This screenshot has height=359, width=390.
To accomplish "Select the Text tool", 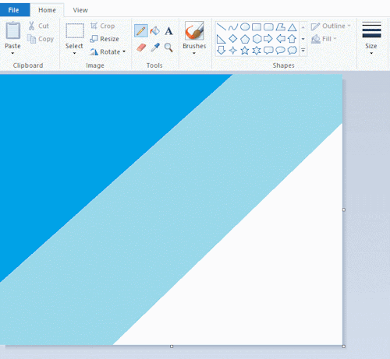I will pyautogui.click(x=168, y=31).
